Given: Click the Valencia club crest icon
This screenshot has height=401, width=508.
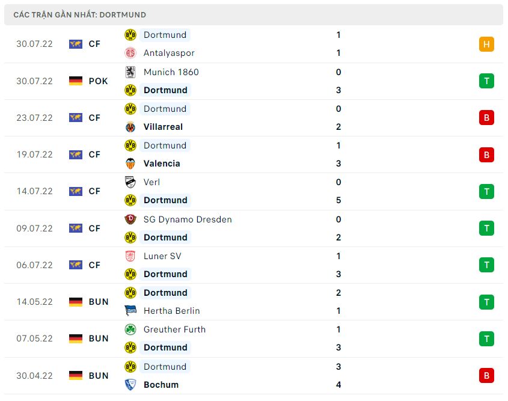Looking at the screenshot, I should tap(130, 164).
